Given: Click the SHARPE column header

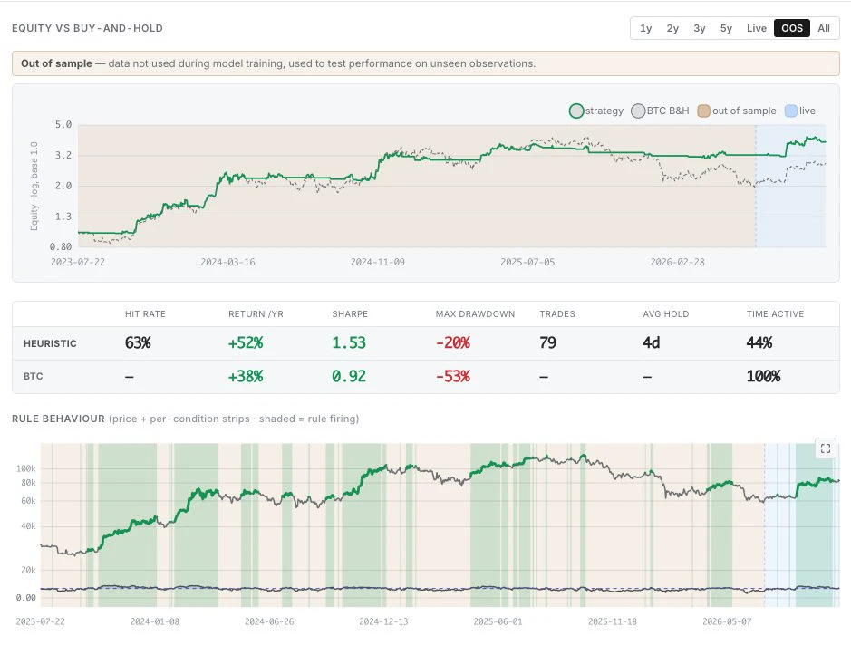Looking at the screenshot, I should point(350,314).
